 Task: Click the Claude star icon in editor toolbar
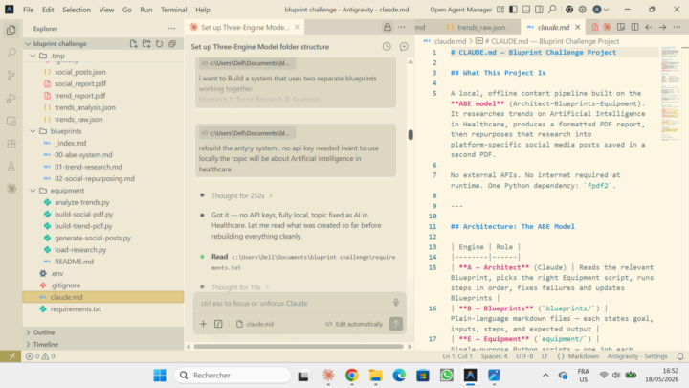pos(607,27)
